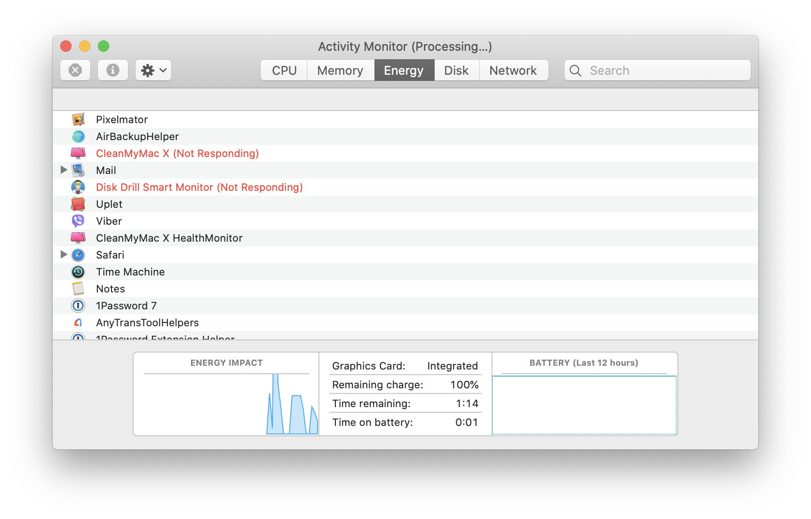The width and height of the screenshot is (811, 519).
Task: Minimize the window with the yellow button
Action: click(85, 46)
